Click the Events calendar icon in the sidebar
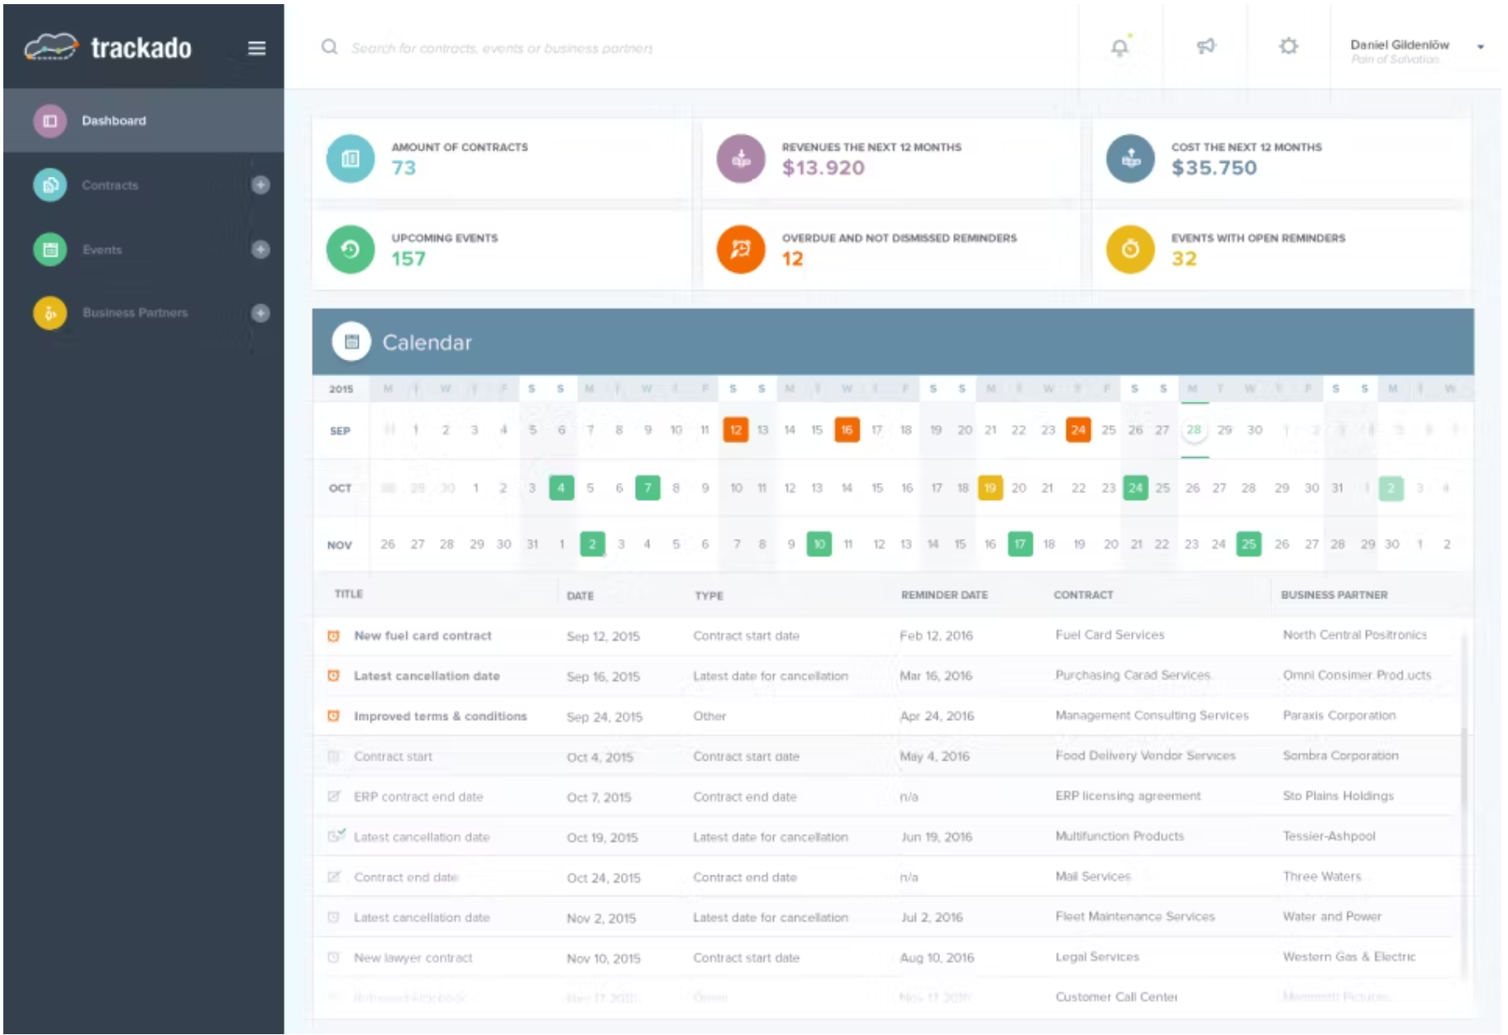The image size is (1508, 1035). [49, 249]
